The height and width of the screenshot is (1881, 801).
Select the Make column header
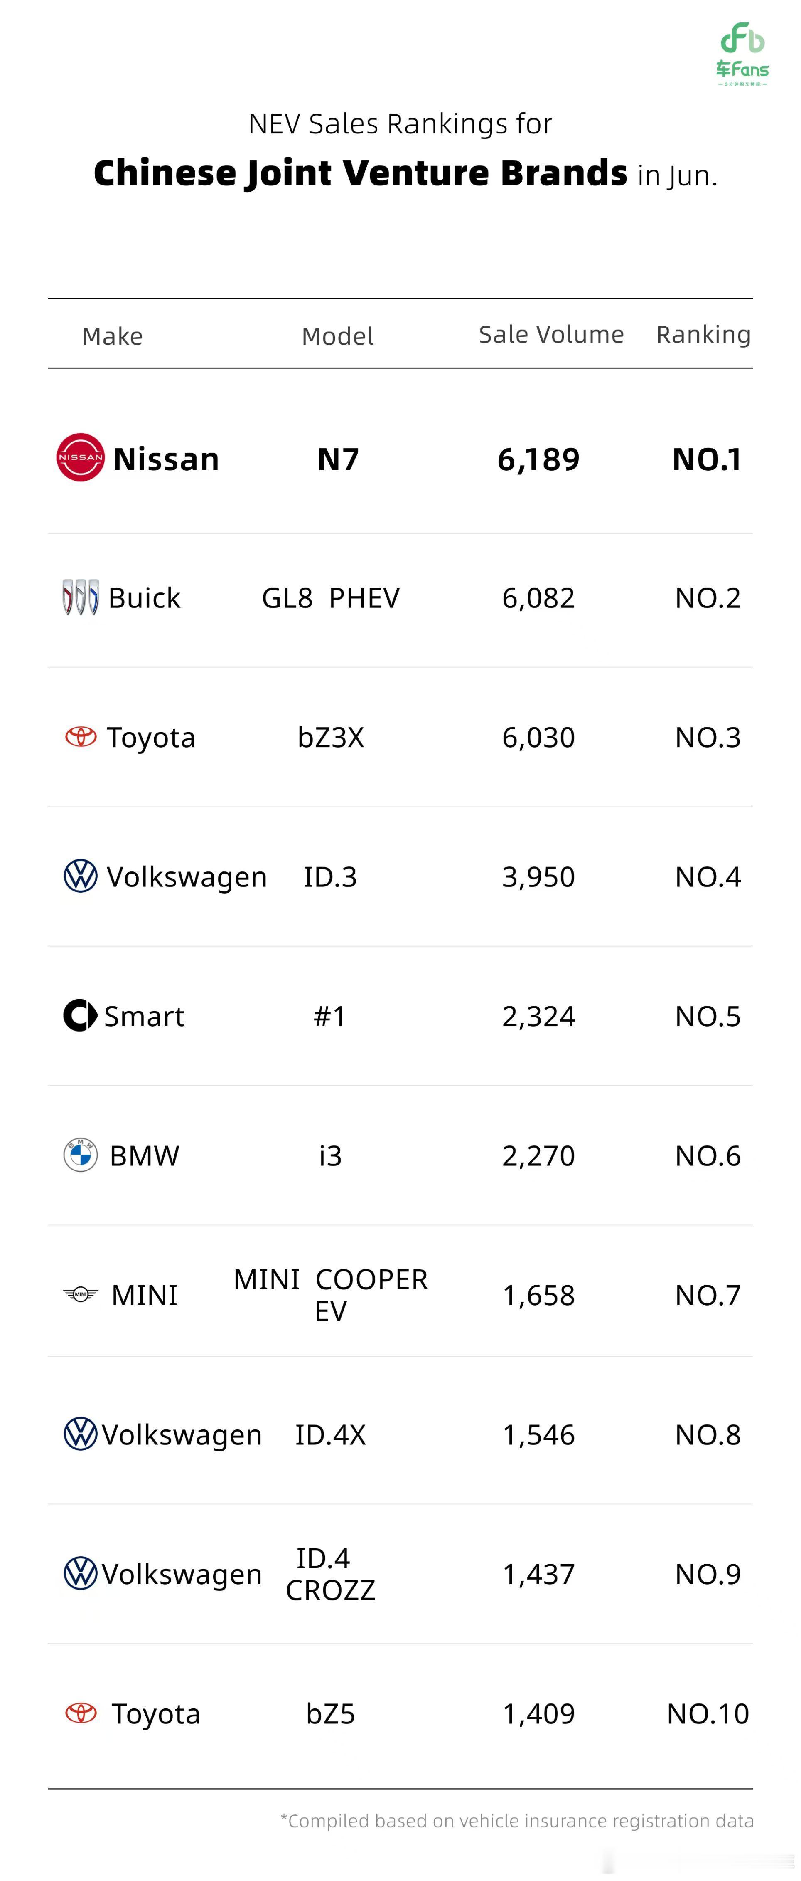click(x=112, y=336)
